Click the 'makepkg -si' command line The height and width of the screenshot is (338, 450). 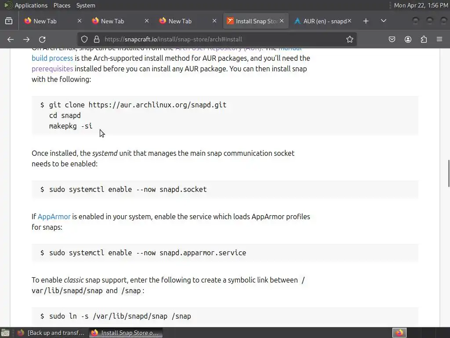(x=71, y=126)
